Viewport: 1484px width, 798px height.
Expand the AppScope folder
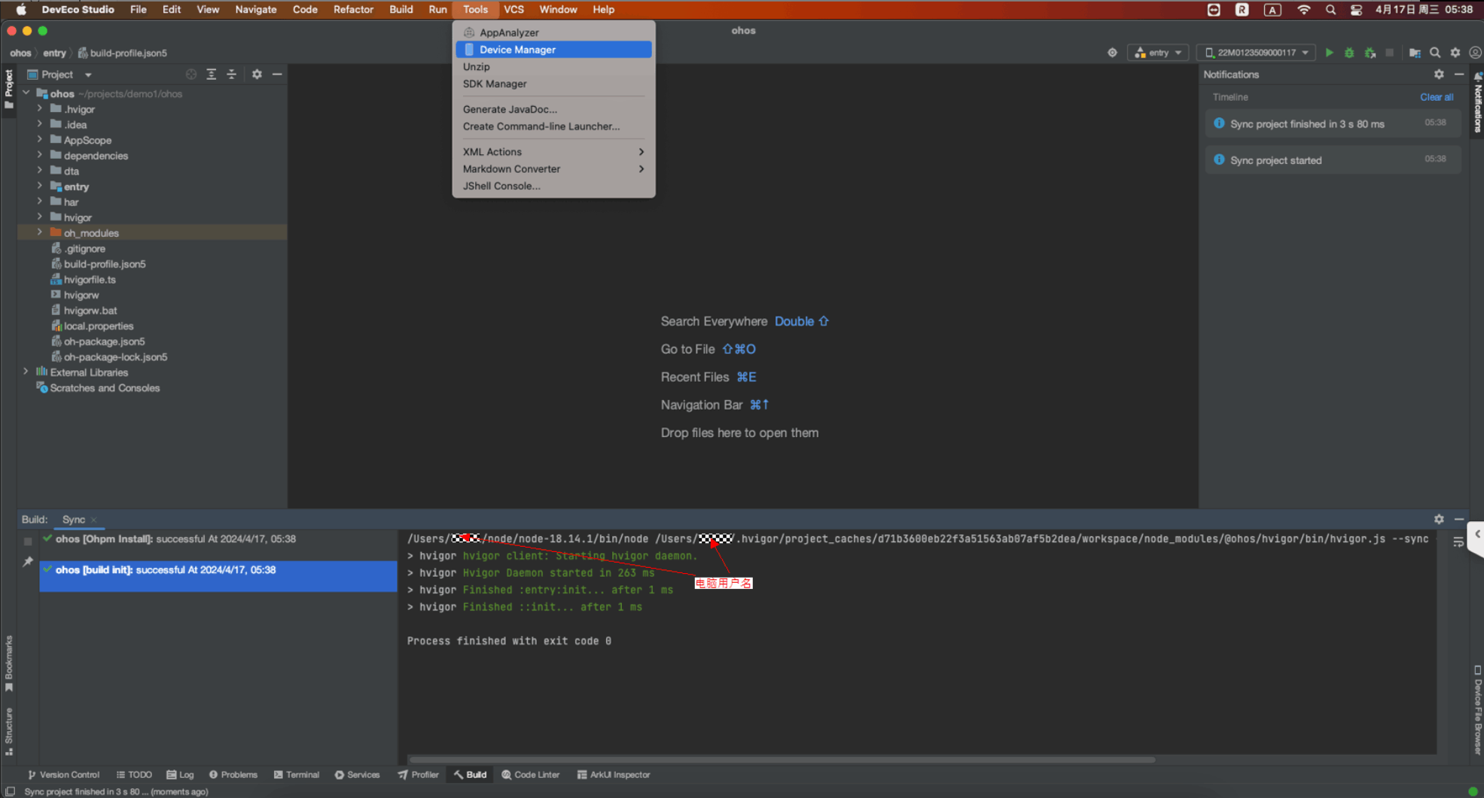[x=40, y=140]
